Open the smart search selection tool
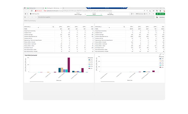 pos(25,17)
